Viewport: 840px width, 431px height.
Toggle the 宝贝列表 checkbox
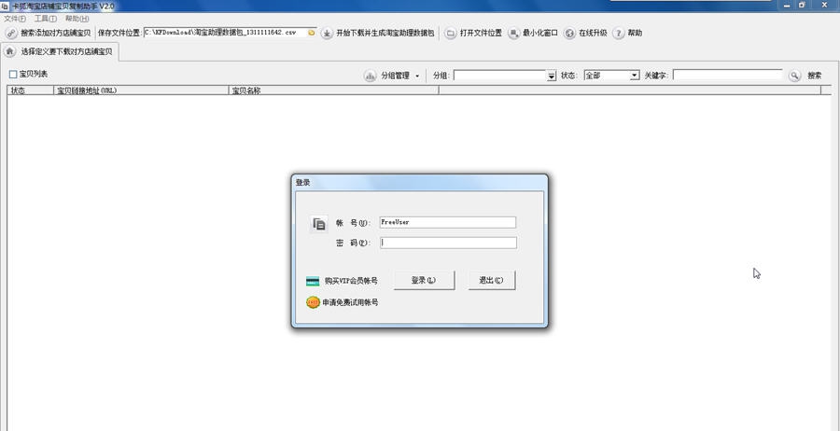pos(13,75)
